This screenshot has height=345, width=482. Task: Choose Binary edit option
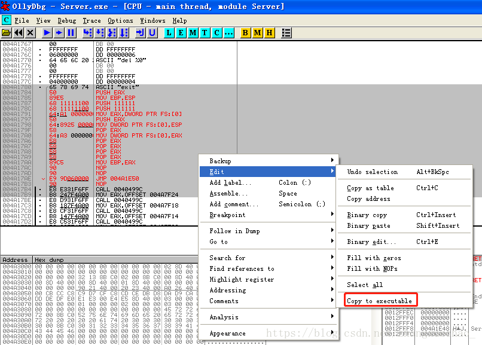tap(404, 242)
